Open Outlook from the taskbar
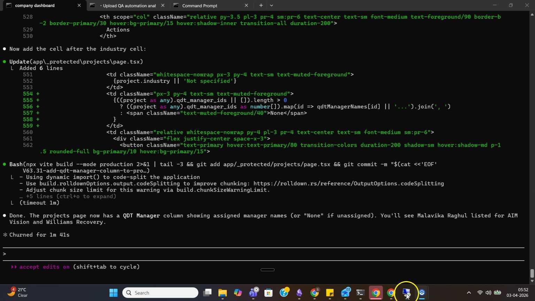The image size is (535, 301). pyautogui.click(x=345, y=293)
